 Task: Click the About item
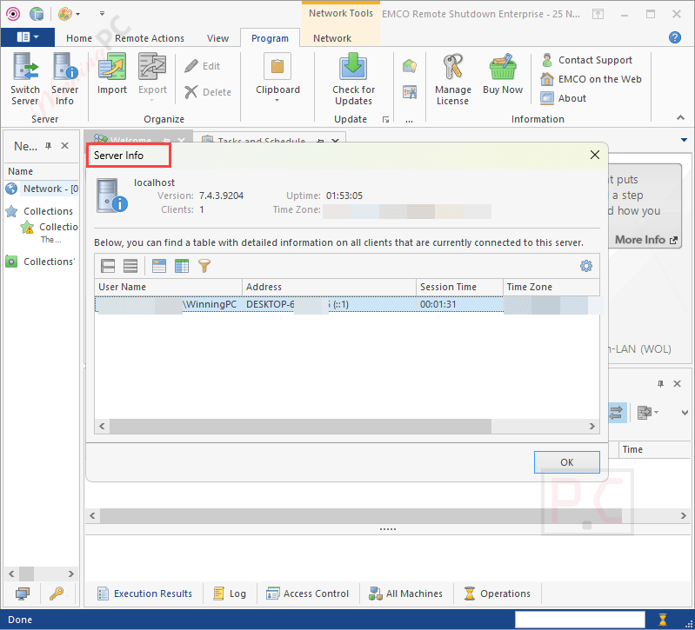coord(564,98)
